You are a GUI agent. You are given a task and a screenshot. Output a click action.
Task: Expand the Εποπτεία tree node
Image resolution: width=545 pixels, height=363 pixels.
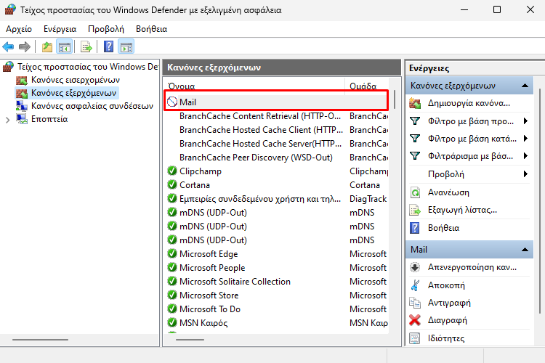pos(8,120)
